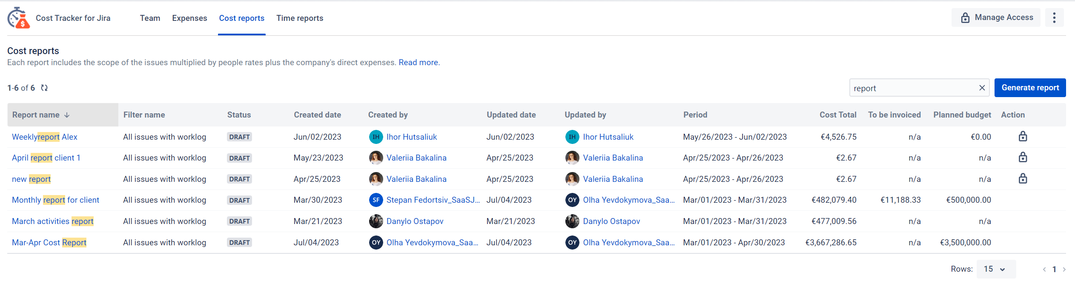
Task: Sort by Updated date column
Action: [x=511, y=115]
